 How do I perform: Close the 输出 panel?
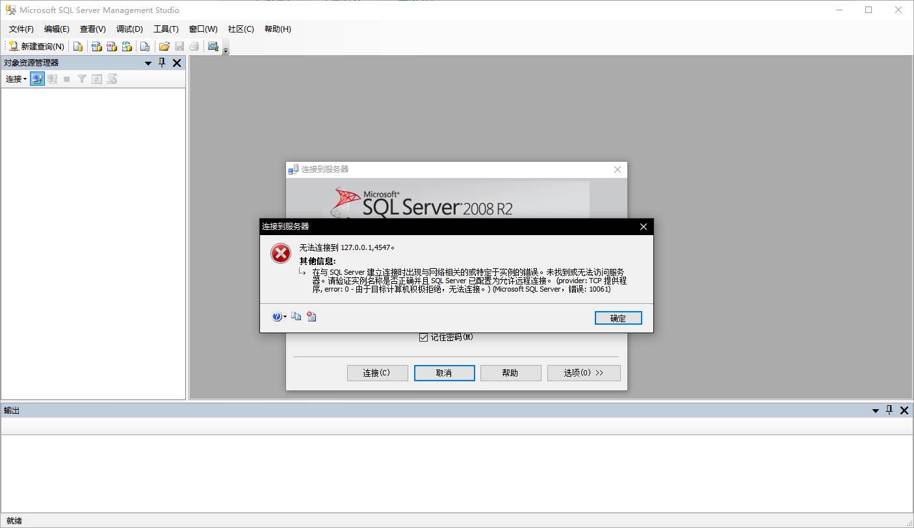904,410
